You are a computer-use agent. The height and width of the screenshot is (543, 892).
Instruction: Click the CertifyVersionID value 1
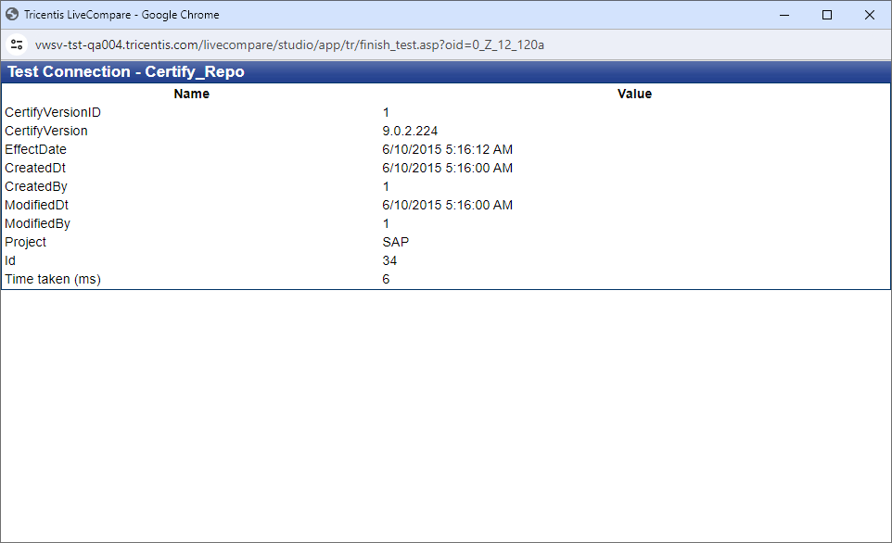(387, 112)
